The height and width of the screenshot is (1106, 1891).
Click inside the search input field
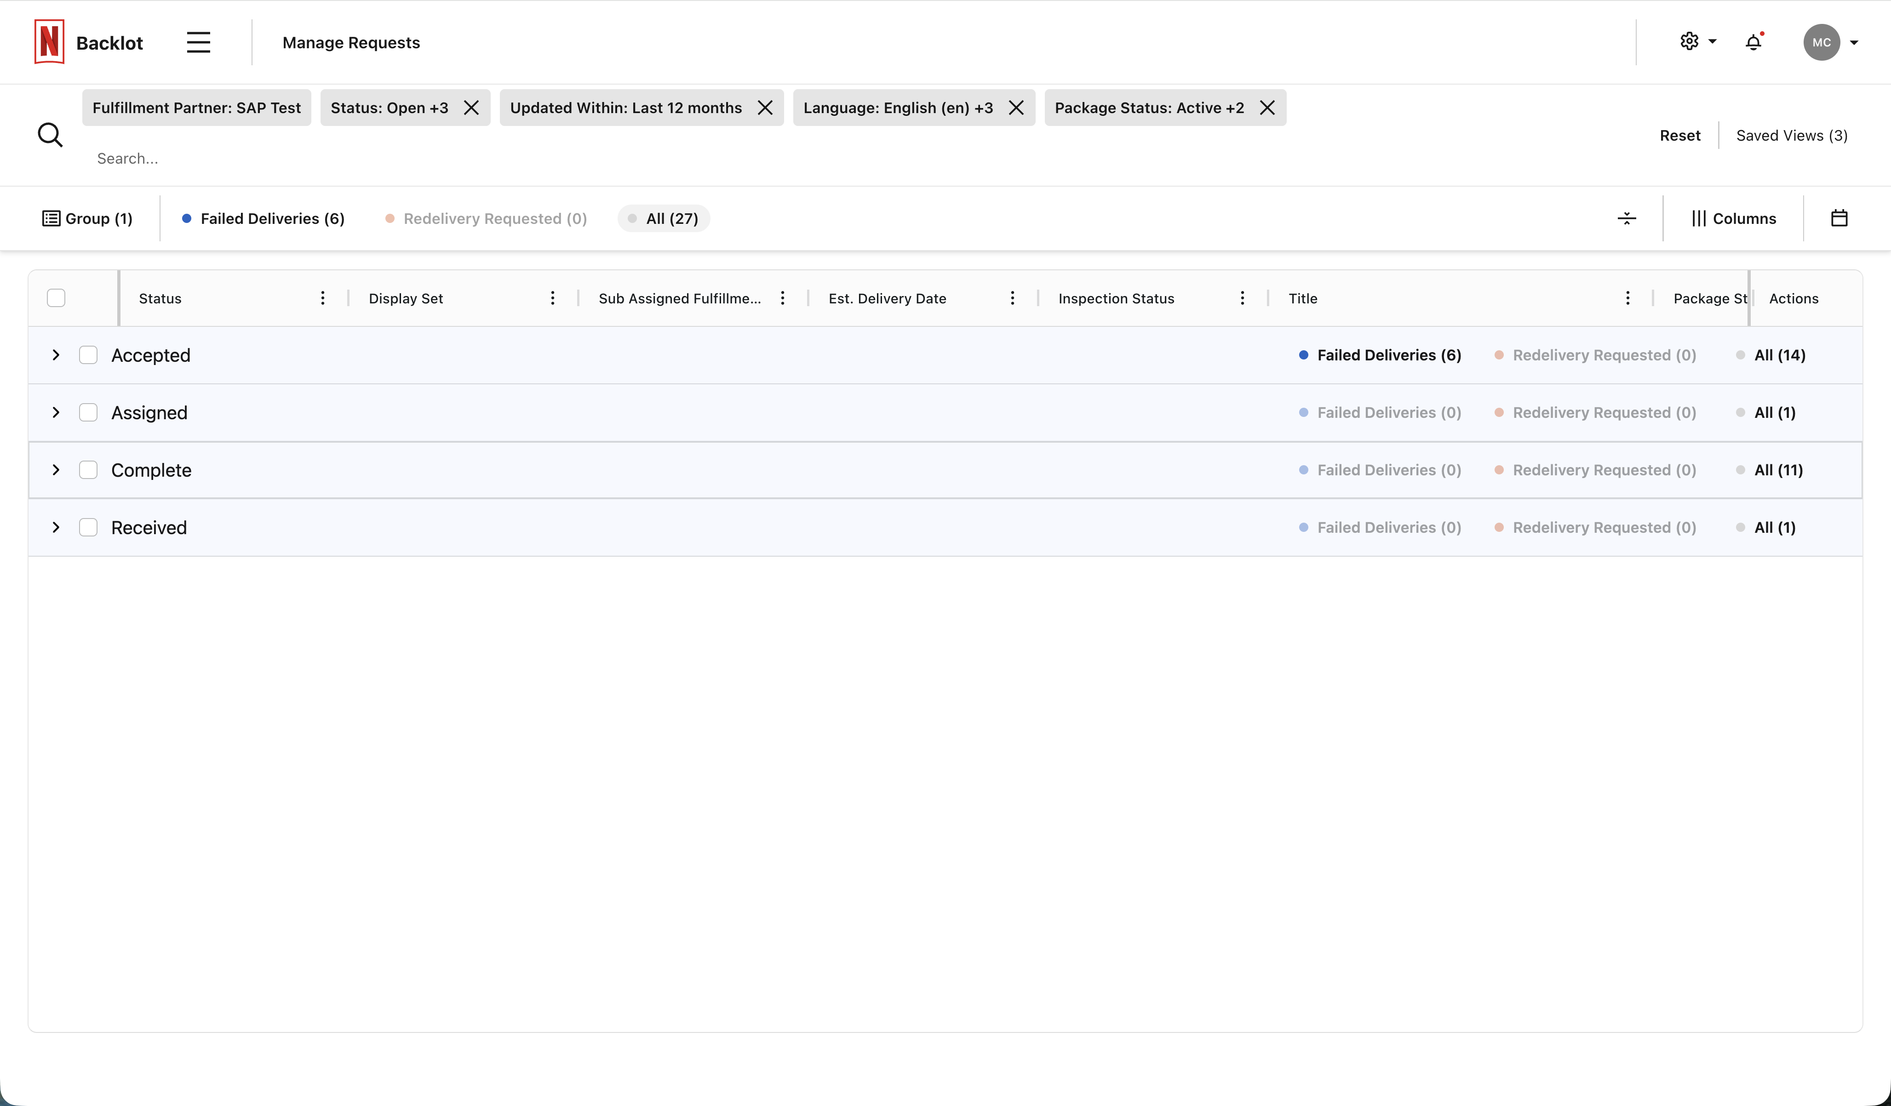[x=300, y=158]
